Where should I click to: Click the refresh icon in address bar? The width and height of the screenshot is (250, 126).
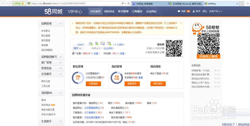(x=128, y=3)
